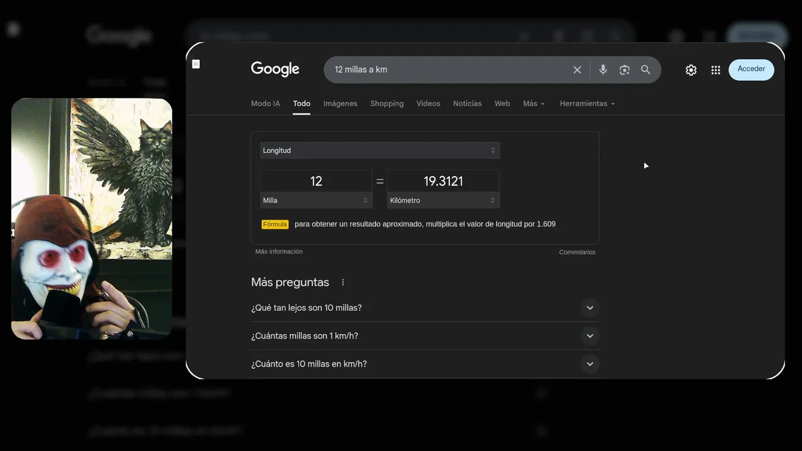Click the Comentarios link
The height and width of the screenshot is (451, 802).
577,252
